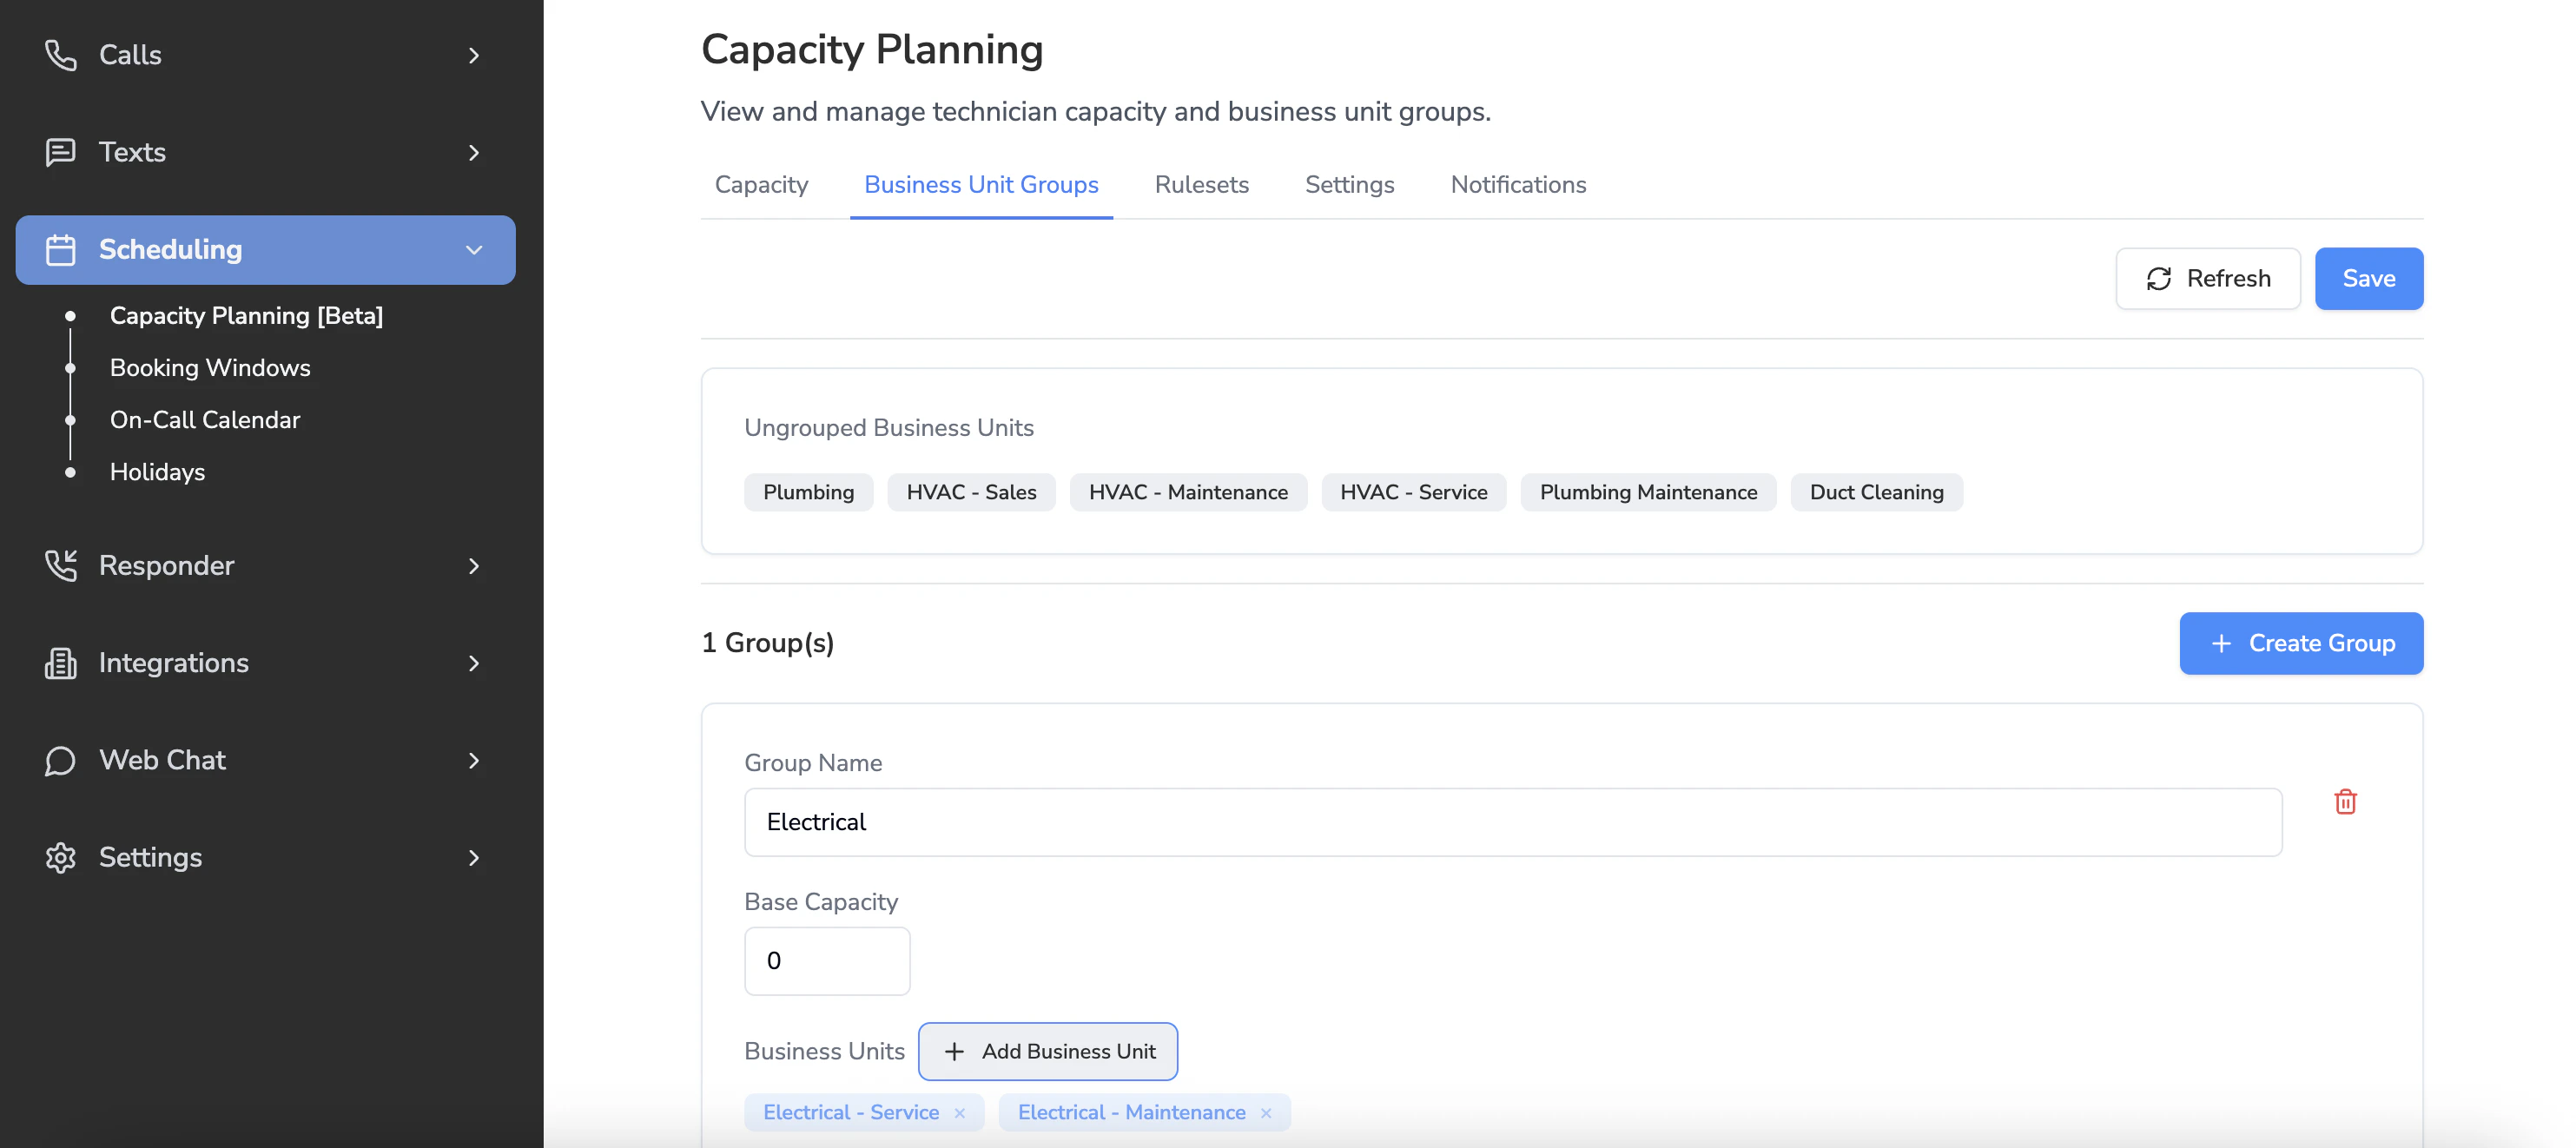The width and height of the screenshot is (2576, 1148).
Task: Expand the Integrations menu chevron
Action: (x=474, y=663)
